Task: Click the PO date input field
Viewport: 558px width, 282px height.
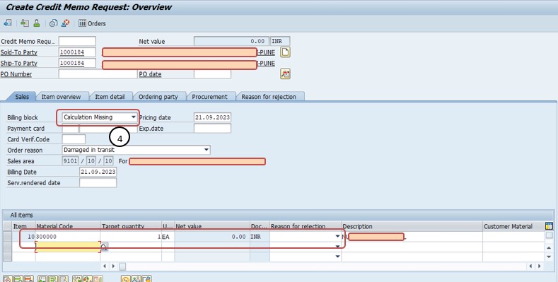Action: click(x=212, y=74)
